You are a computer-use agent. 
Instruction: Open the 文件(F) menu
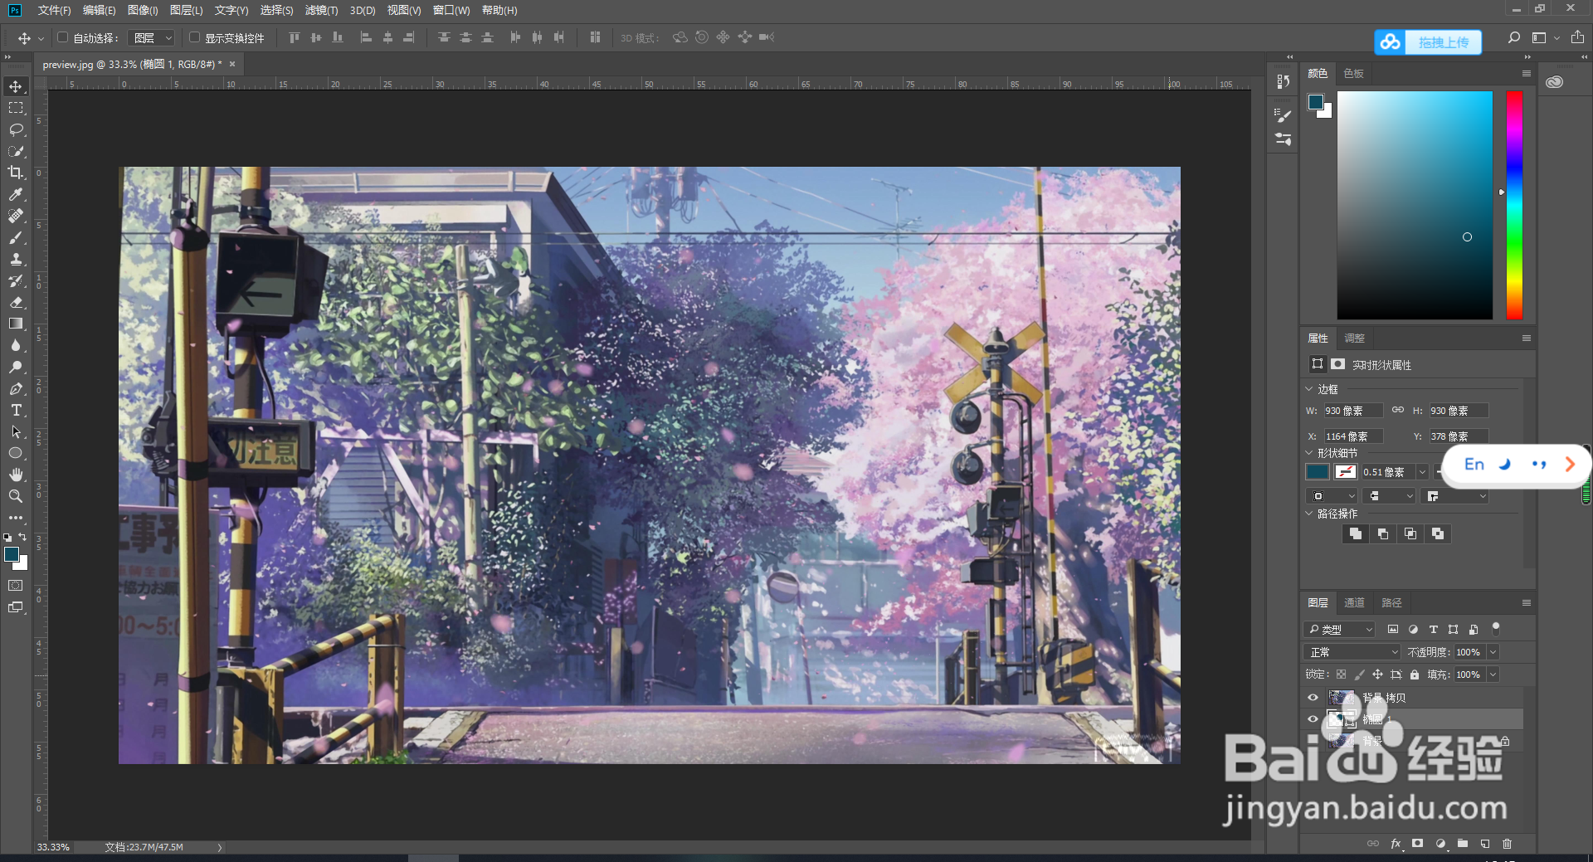[x=54, y=10]
